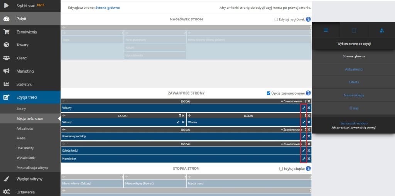Select the square layout icon in right panel
The width and height of the screenshot is (395, 196).
(x=354, y=30)
